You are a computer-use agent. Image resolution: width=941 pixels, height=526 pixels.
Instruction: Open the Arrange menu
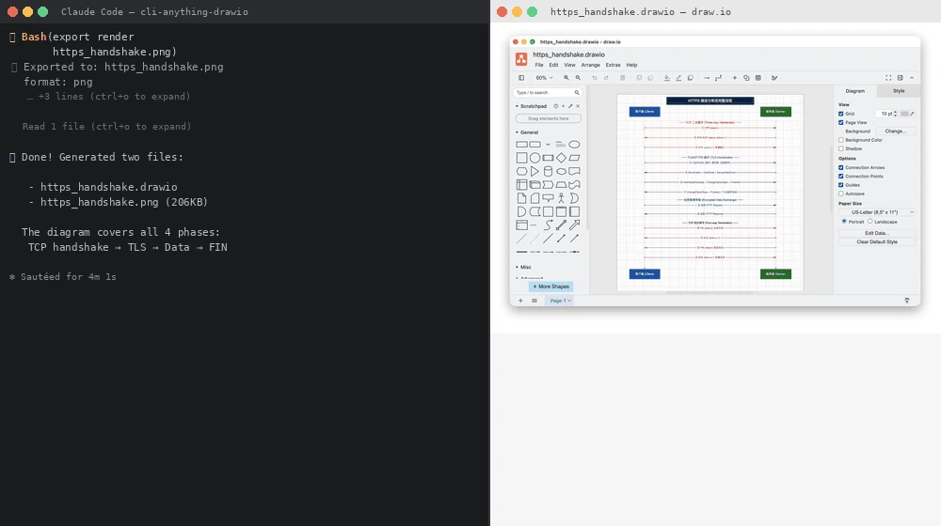coord(591,66)
